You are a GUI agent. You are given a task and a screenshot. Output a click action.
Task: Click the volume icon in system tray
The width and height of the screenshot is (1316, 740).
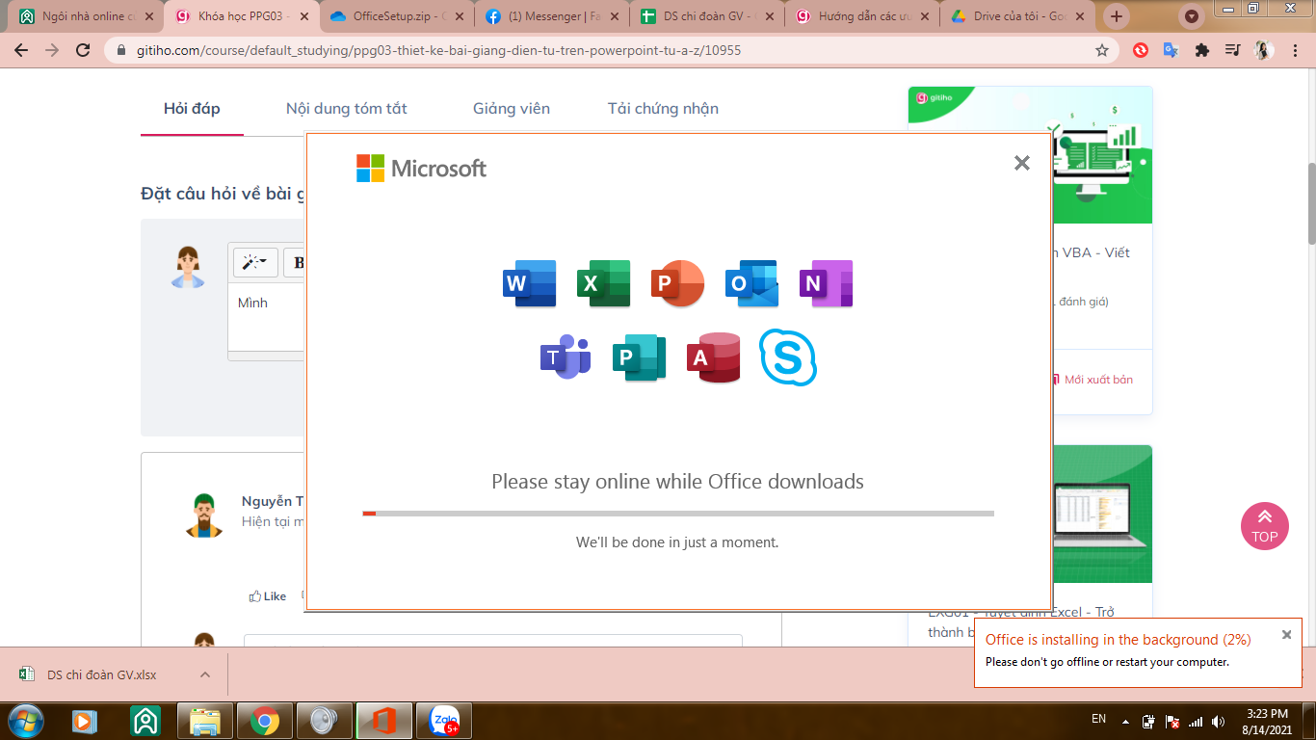(x=1219, y=721)
